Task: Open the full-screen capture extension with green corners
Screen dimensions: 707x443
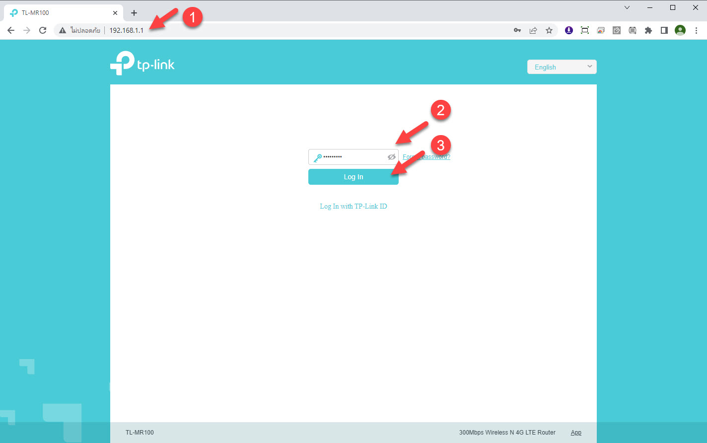Action: (585, 30)
